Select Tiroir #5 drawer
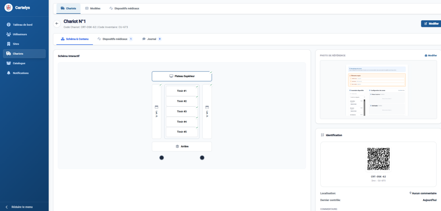This screenshot has height=211, width=441. [182, 132]
